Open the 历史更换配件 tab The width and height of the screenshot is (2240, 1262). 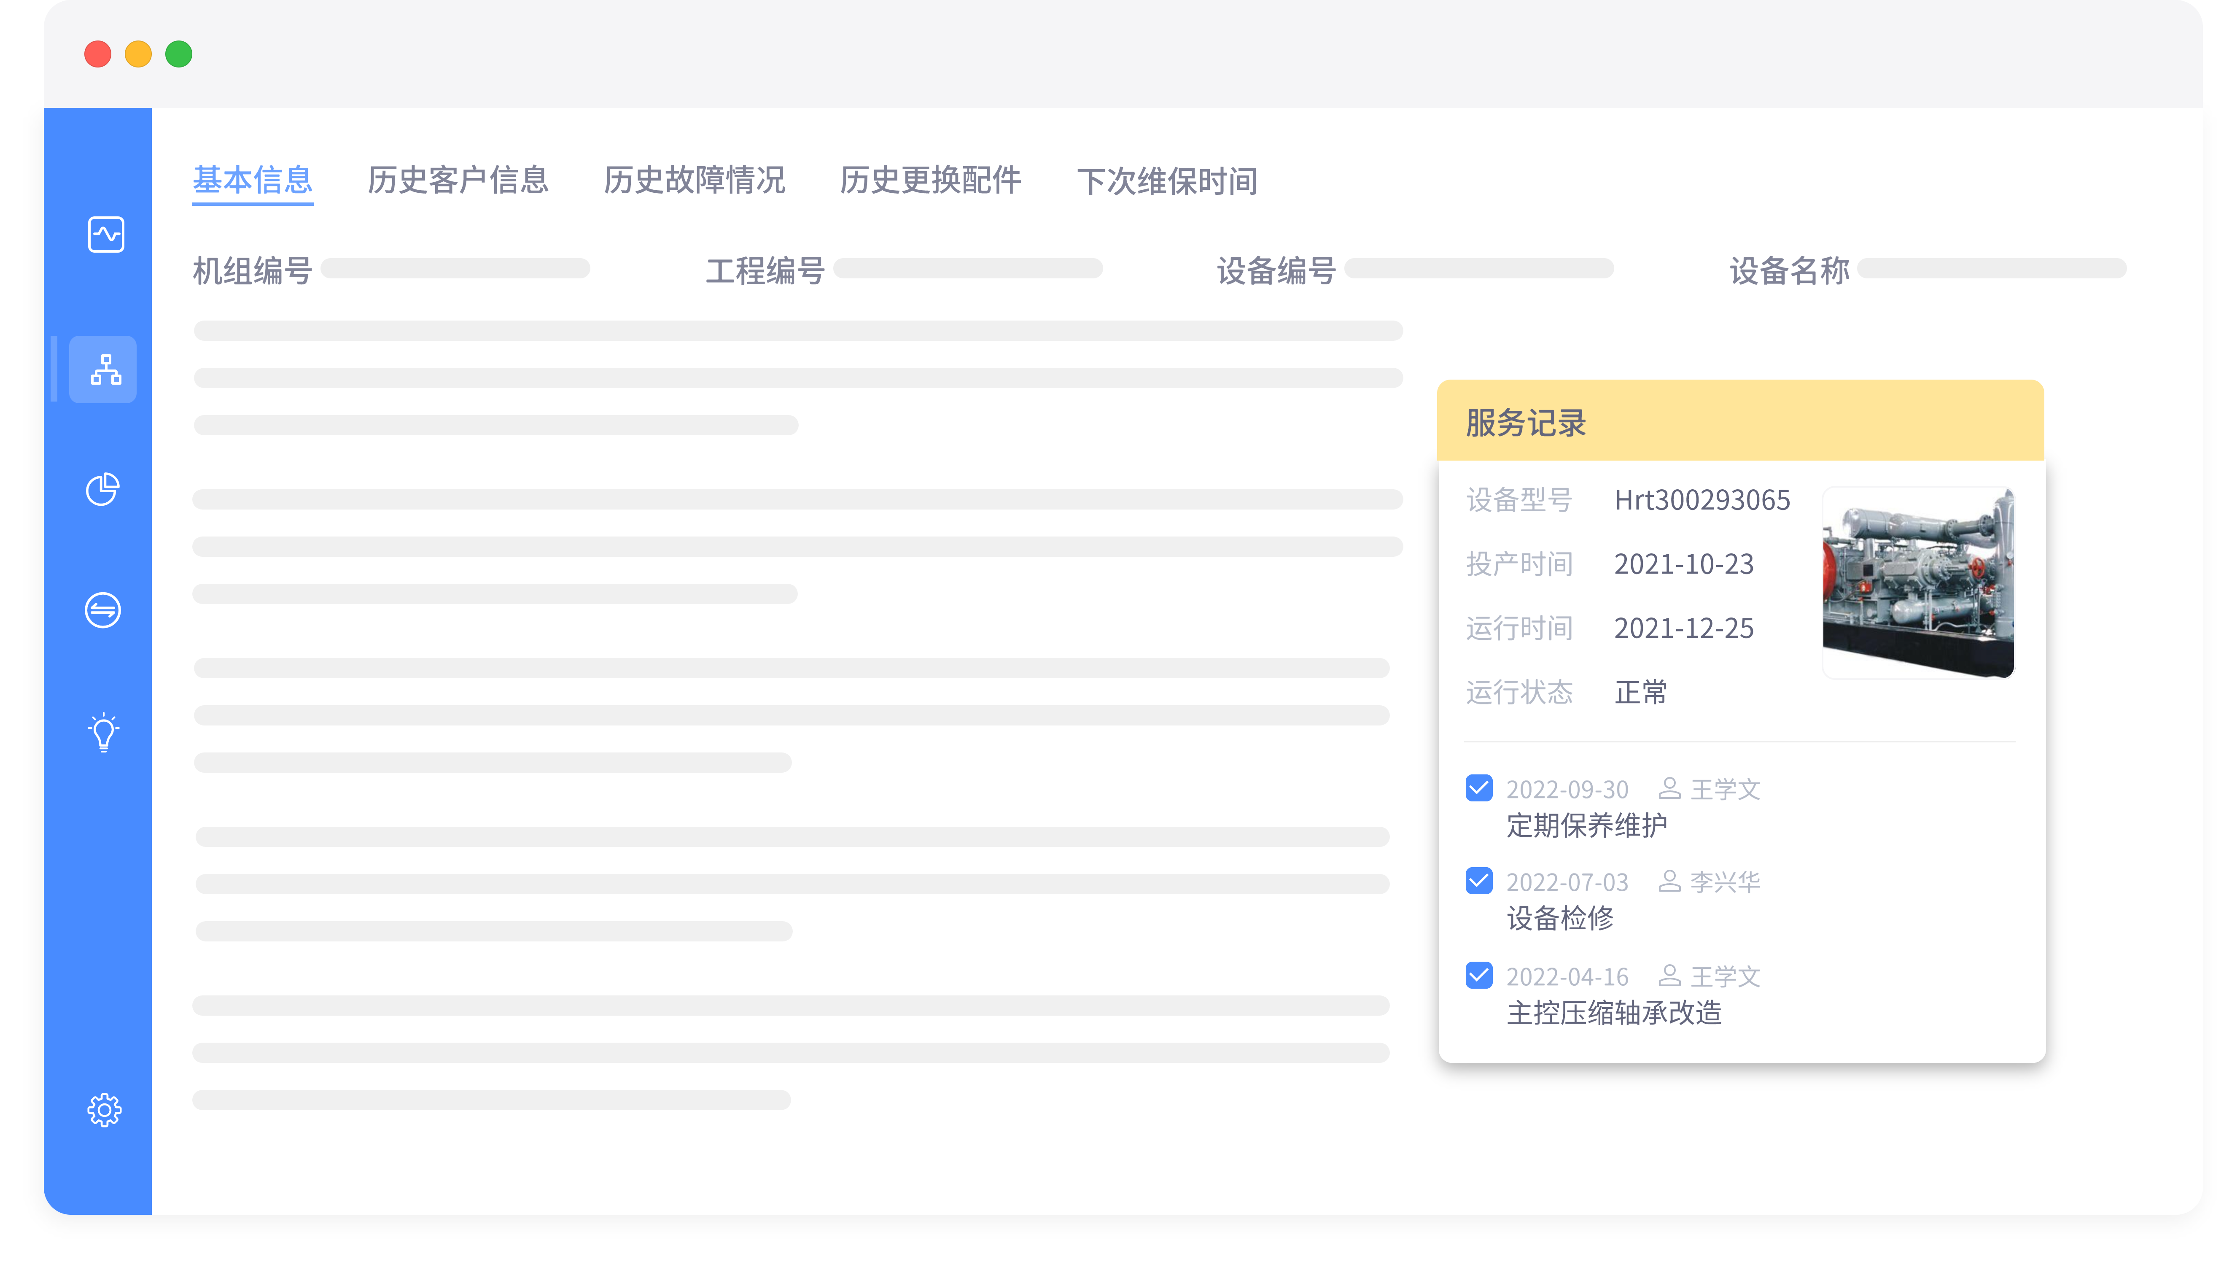tap(930, 180)
